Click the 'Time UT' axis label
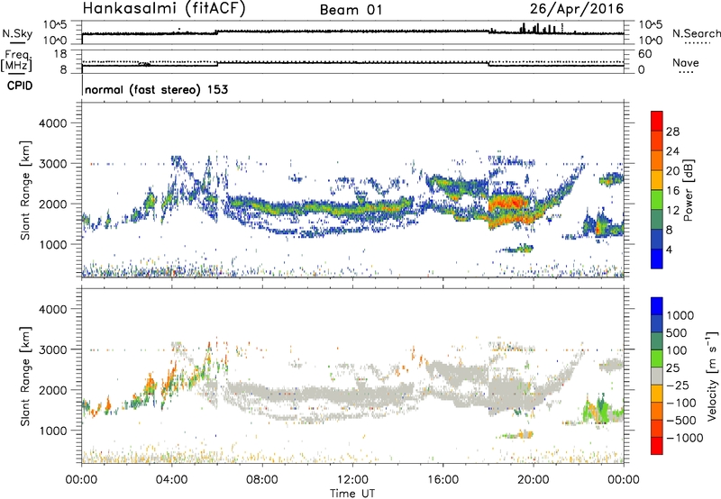 352,494
